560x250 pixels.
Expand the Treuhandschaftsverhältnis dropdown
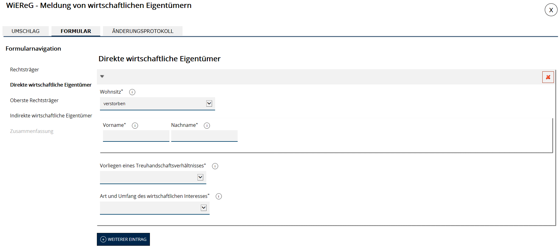pyautogui.click(x=153, y=177)
